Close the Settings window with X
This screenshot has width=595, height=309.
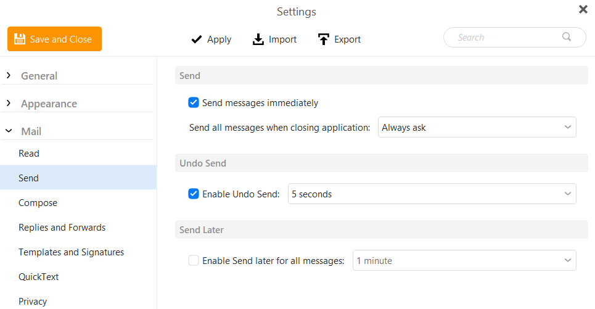click(x=583, y=9)
